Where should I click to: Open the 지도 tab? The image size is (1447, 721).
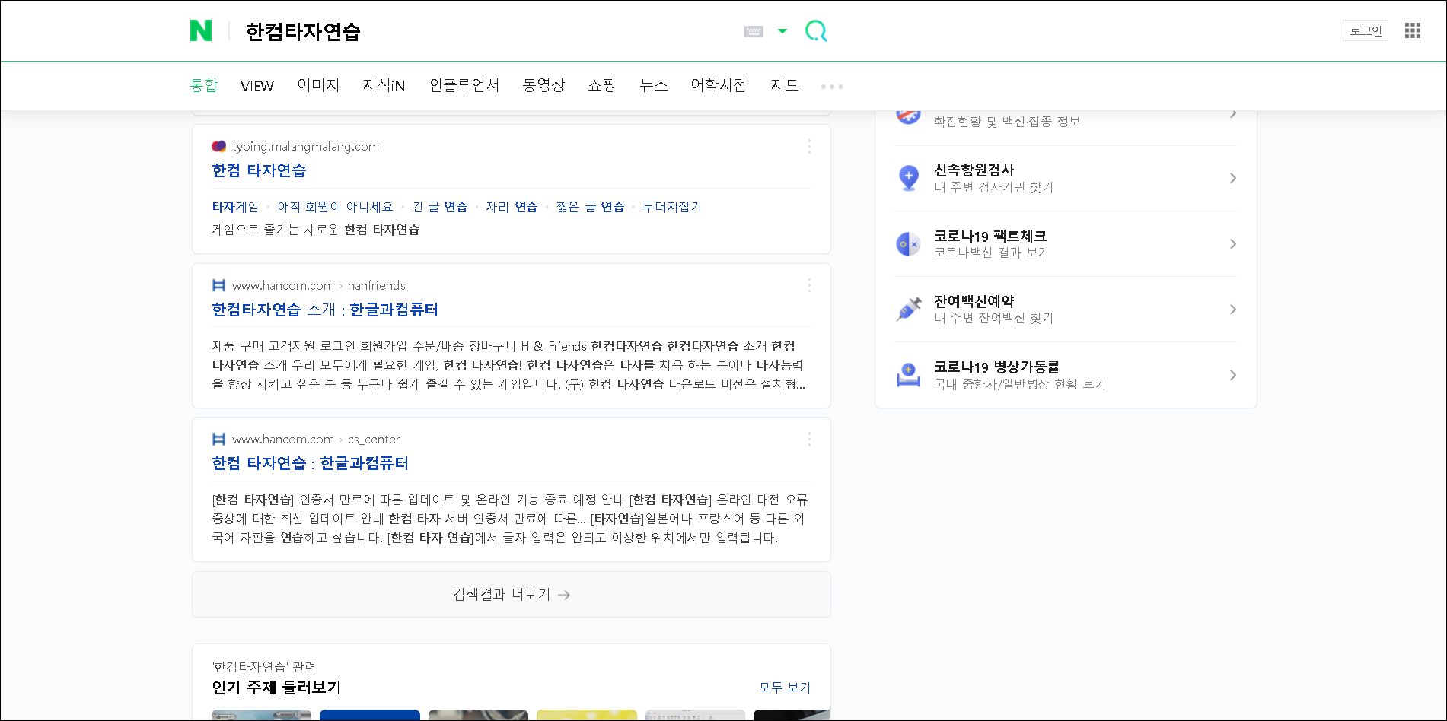pos(784,85)
